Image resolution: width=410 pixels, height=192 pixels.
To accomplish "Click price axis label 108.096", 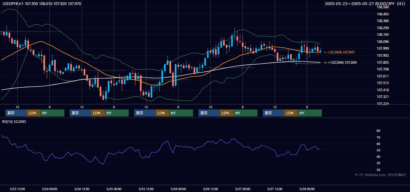I will tap(382, 42).
